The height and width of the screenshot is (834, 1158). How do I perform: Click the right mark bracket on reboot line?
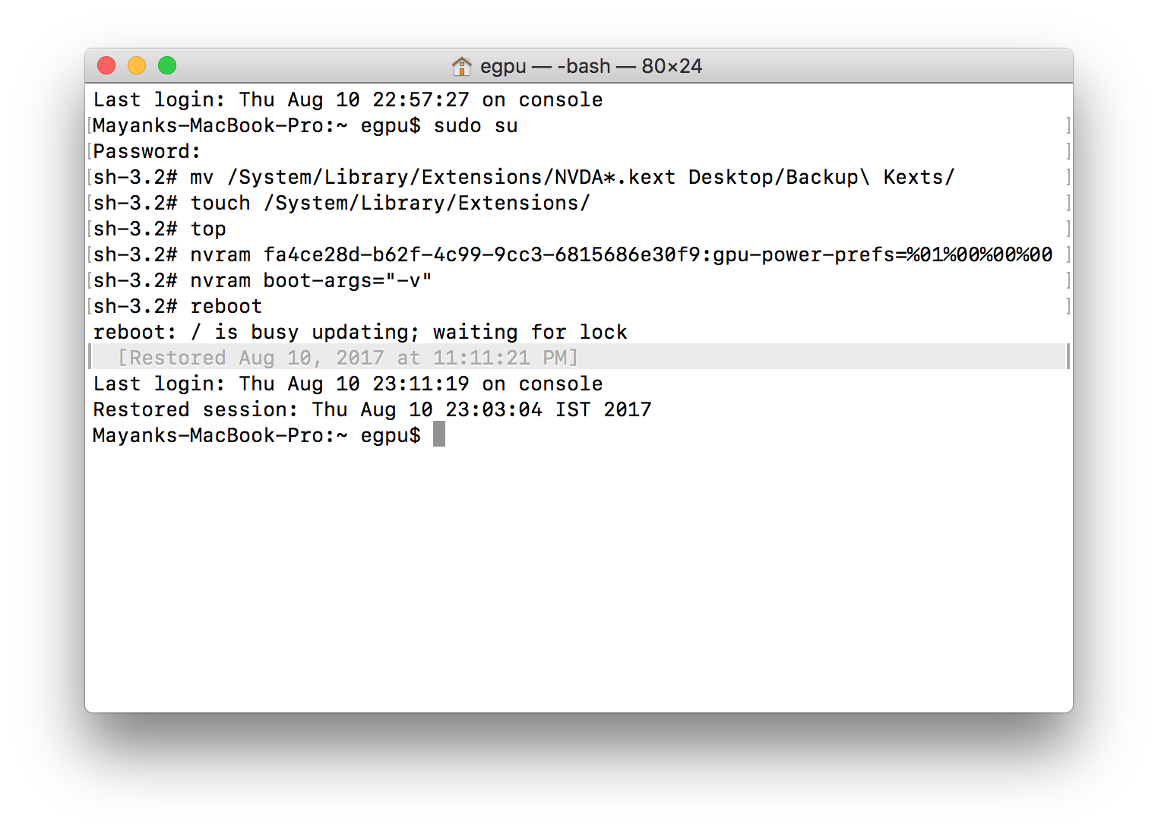click(x=1068, y=306)
